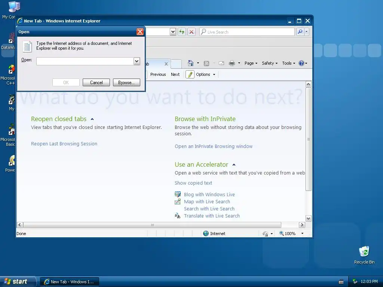
Task: Click the tray icon beside the clock
Action: [355, 281]
